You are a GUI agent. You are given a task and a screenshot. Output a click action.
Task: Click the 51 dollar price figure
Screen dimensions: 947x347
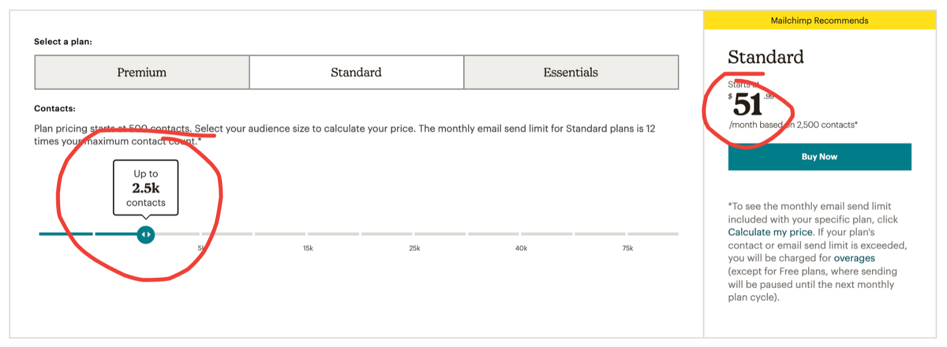point(748,104)
